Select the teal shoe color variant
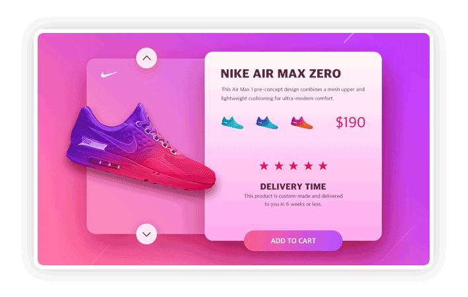Viewport: 468px width, 297px height. coord(232,123)
